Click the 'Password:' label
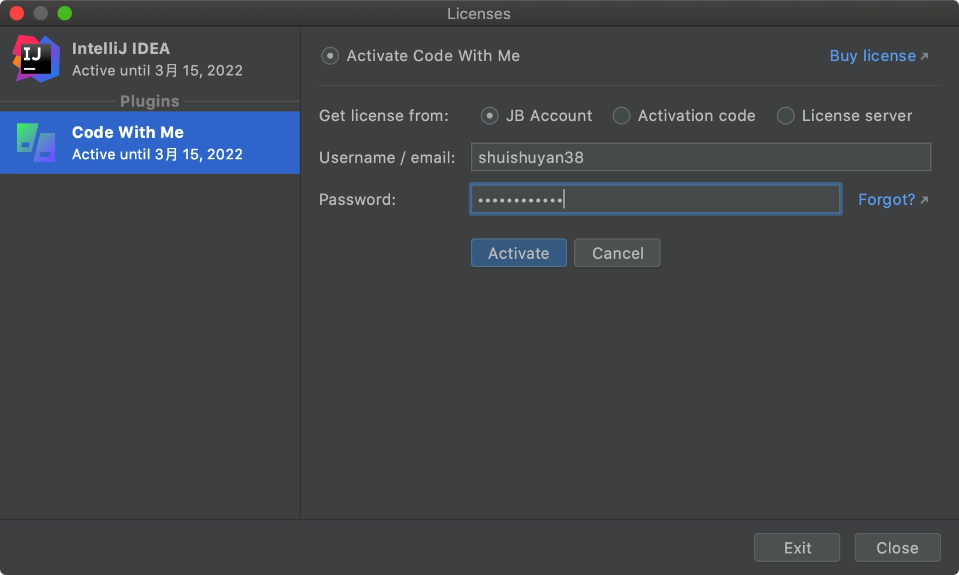The height and width of the screenshot is (575, 959). pyautogui.click(x=357, y=199)
